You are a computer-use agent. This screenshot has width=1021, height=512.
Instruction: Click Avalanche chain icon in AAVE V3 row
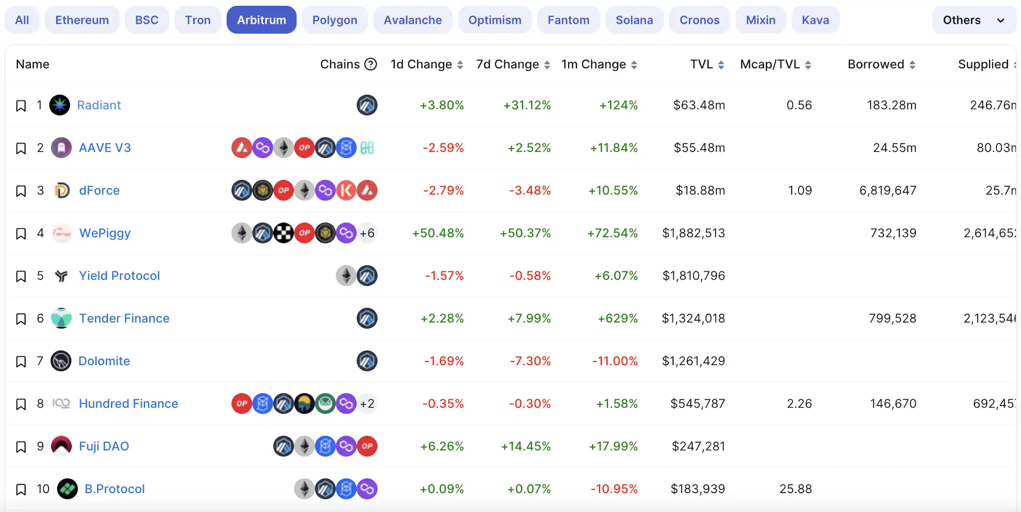click(242, 148)
